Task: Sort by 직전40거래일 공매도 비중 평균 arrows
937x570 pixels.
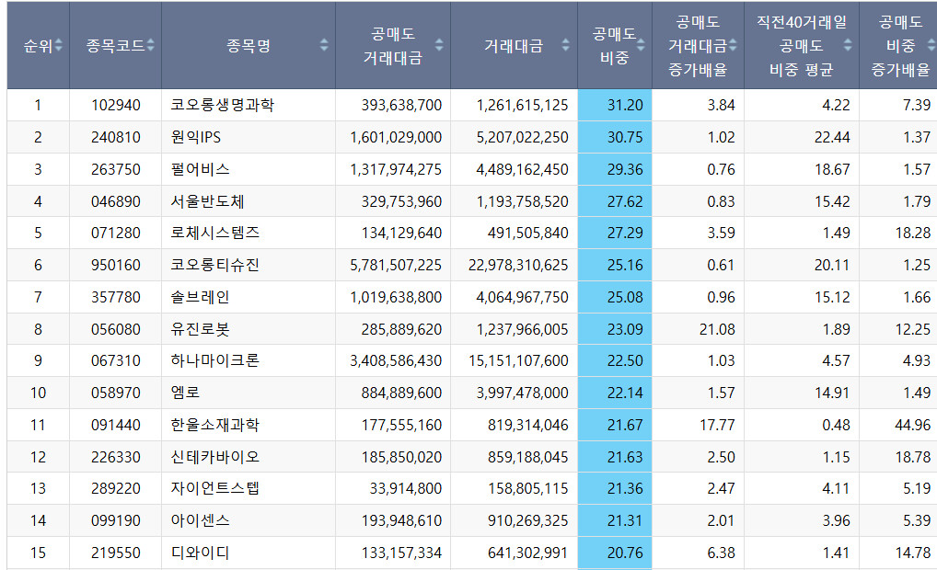Action: (x=848, y=45)
